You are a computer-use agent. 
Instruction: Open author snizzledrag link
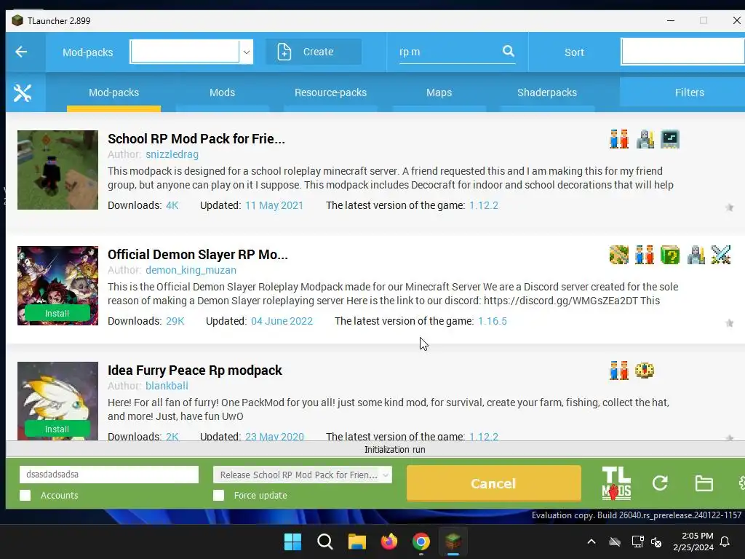tap(172, 154)
